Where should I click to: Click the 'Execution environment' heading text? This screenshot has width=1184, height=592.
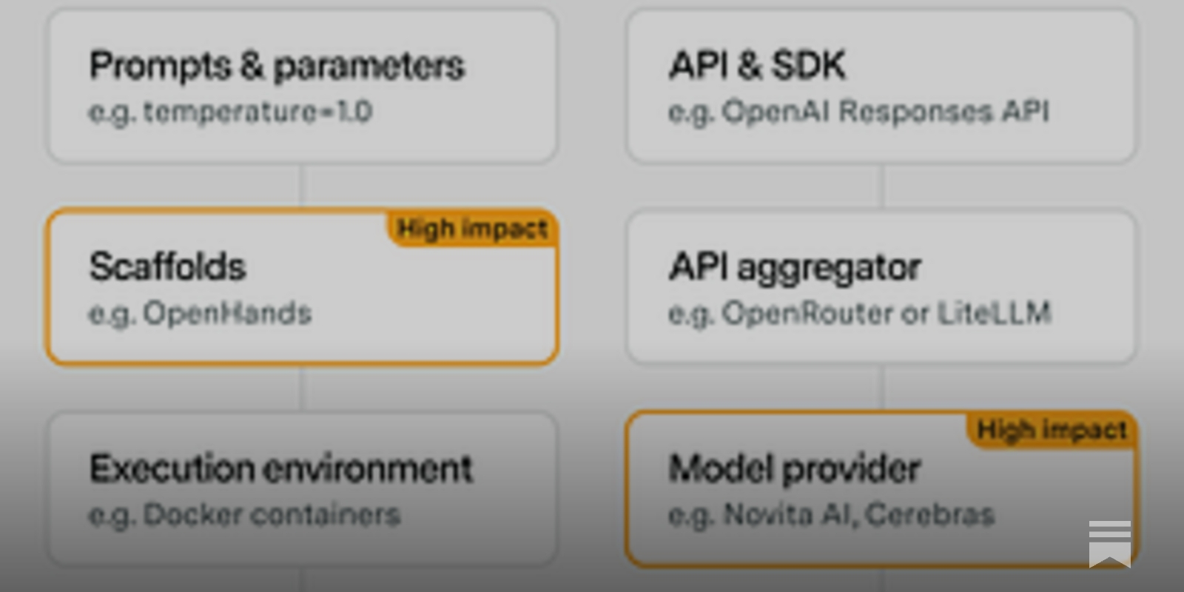tap(280, 469)
